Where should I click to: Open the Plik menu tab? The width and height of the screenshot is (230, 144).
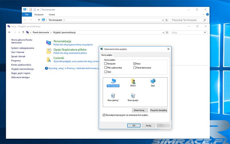coord(26,14)
